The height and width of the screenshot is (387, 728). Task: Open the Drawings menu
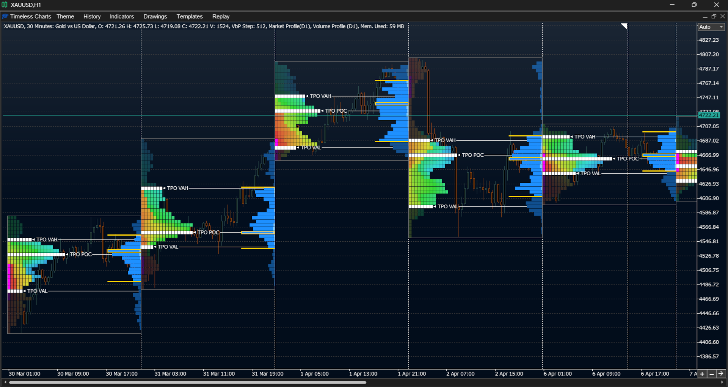pyautogui.click(x=155, y=17)
